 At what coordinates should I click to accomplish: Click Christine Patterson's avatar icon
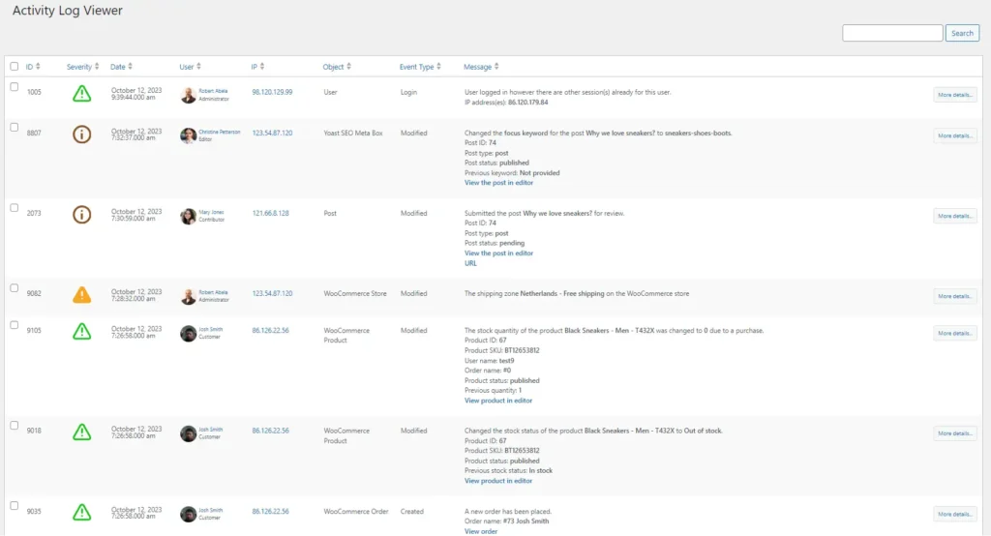pos(188,135)
